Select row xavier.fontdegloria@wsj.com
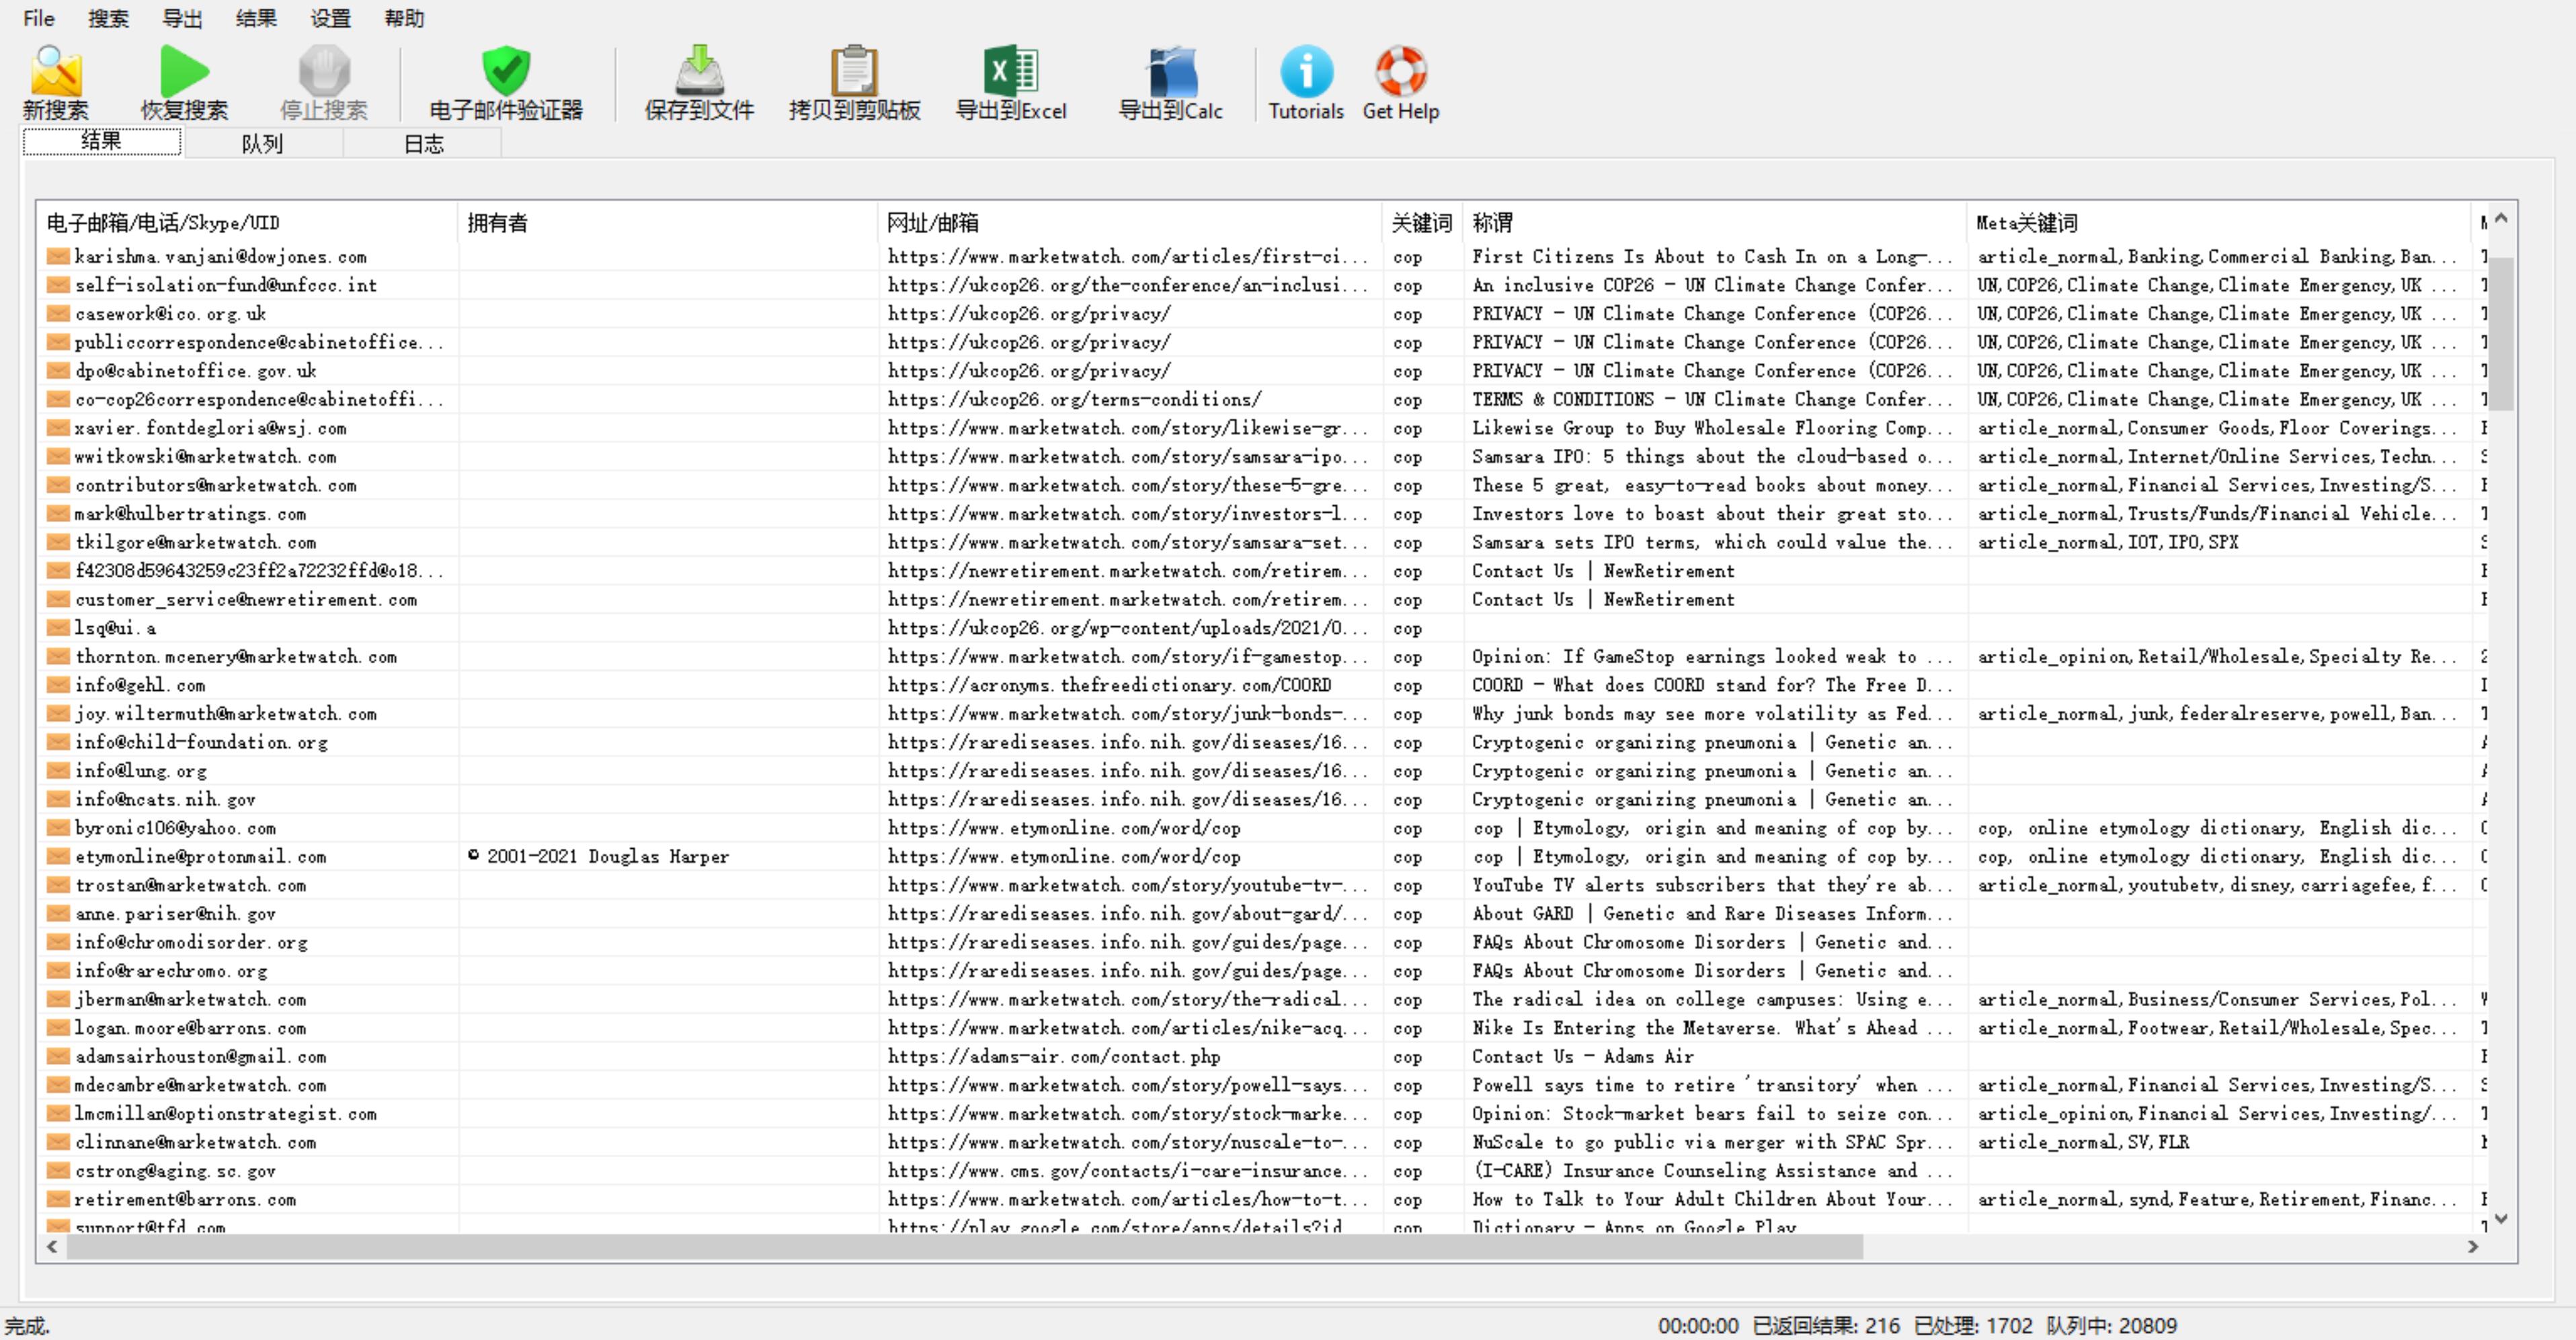 tap(1262, 428)
